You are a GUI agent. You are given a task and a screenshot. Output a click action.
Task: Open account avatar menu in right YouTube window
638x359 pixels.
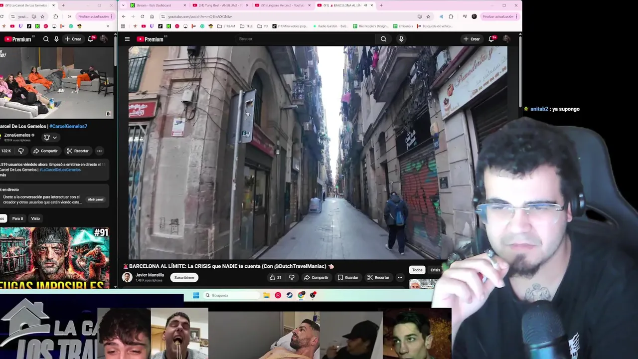tap(506, 39)
